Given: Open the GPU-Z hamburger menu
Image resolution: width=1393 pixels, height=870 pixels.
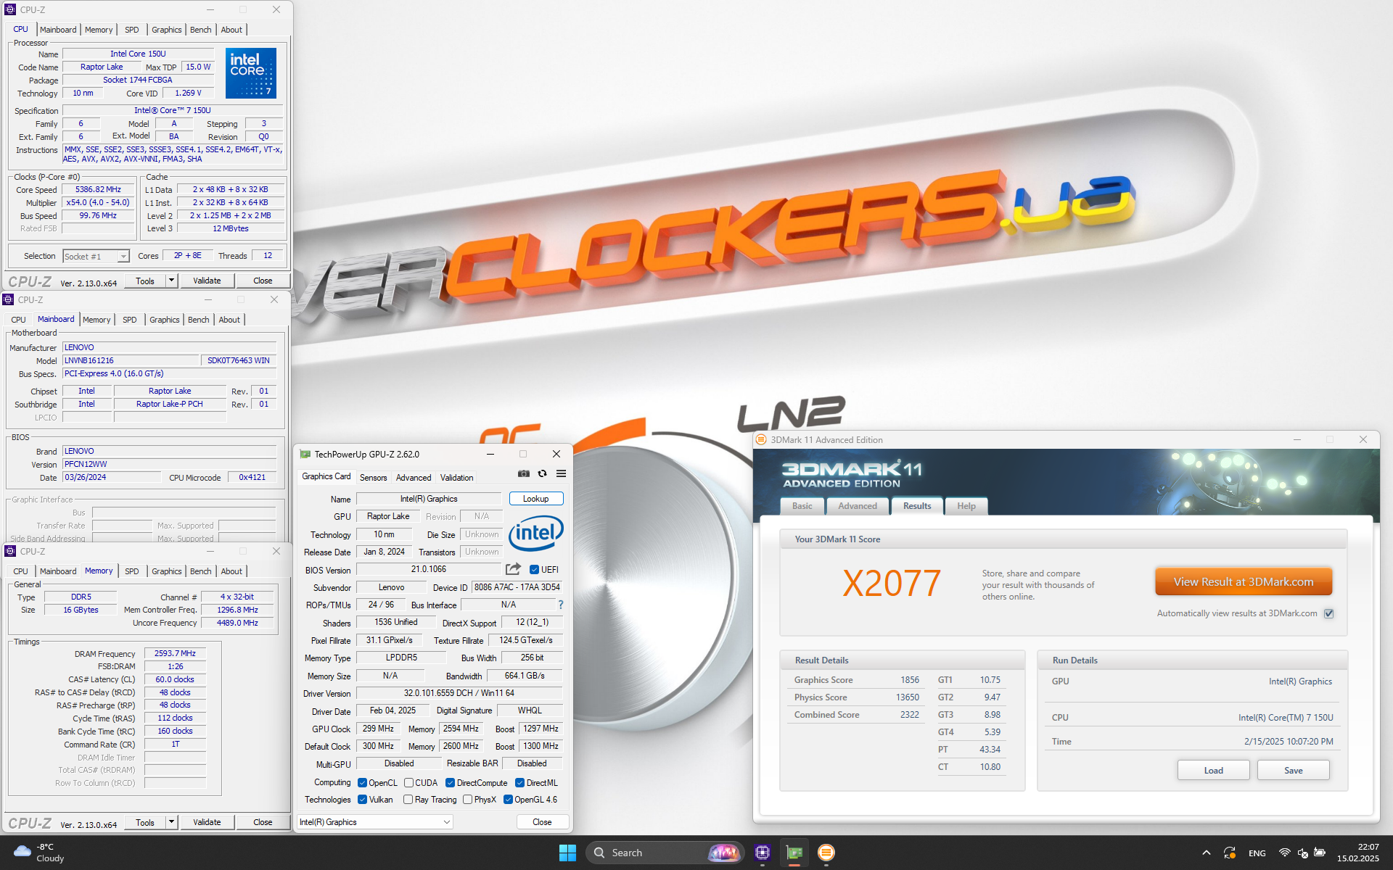Looking at the screenshot, I should tap(561, 473).
